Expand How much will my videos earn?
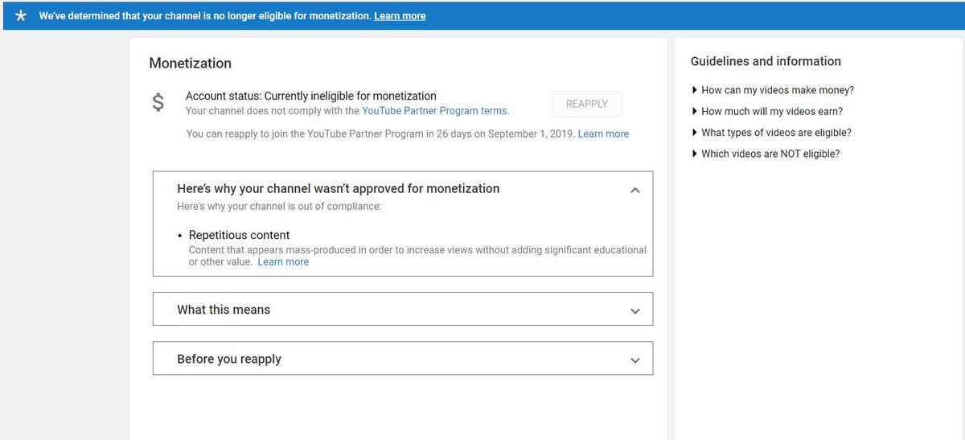The image size is (965, 440). click(767, 111)
